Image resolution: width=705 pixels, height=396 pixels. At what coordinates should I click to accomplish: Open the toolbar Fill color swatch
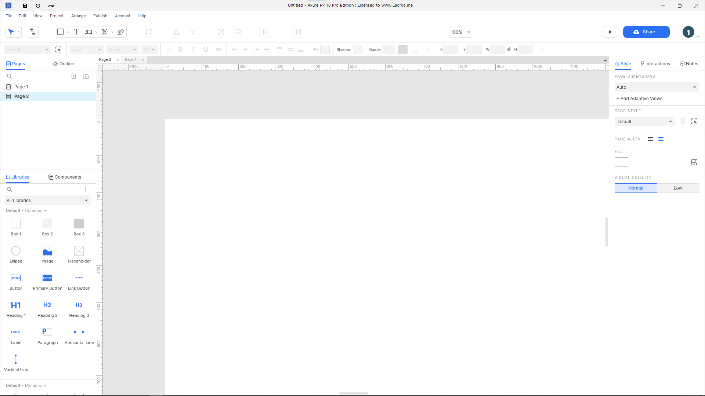(x=325, y=49)
